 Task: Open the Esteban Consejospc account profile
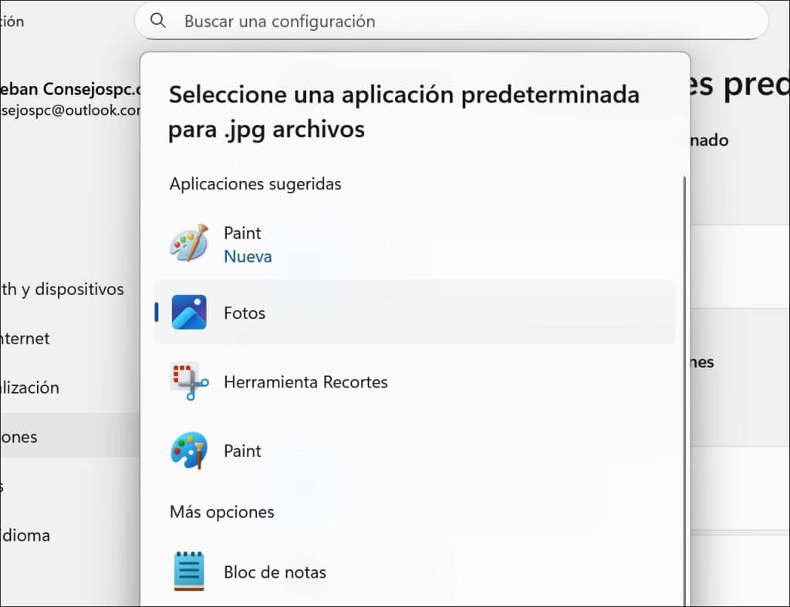click(71, 99)
